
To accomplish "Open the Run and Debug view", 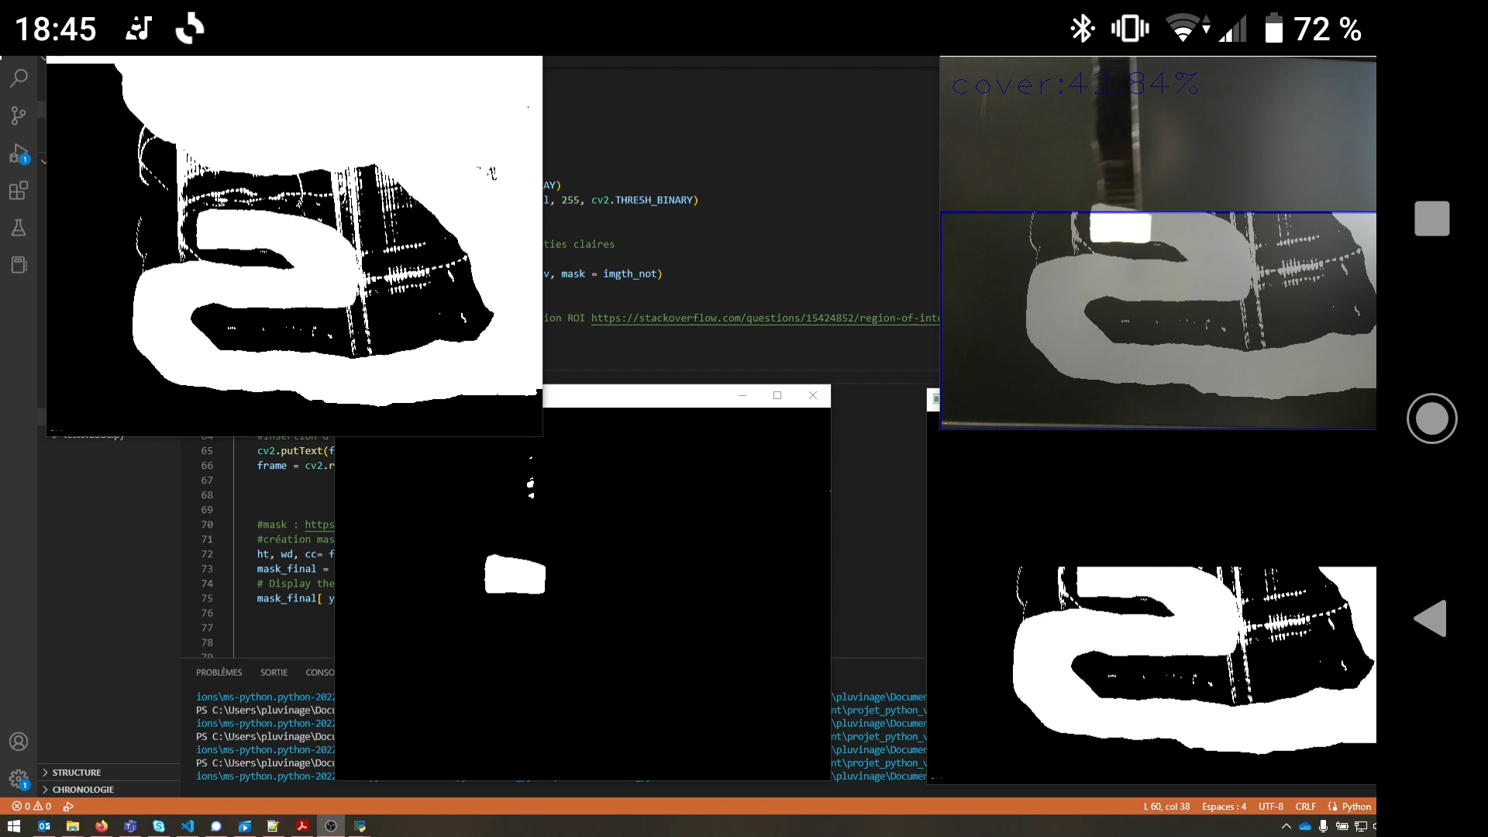I will [x=19, y=153].
